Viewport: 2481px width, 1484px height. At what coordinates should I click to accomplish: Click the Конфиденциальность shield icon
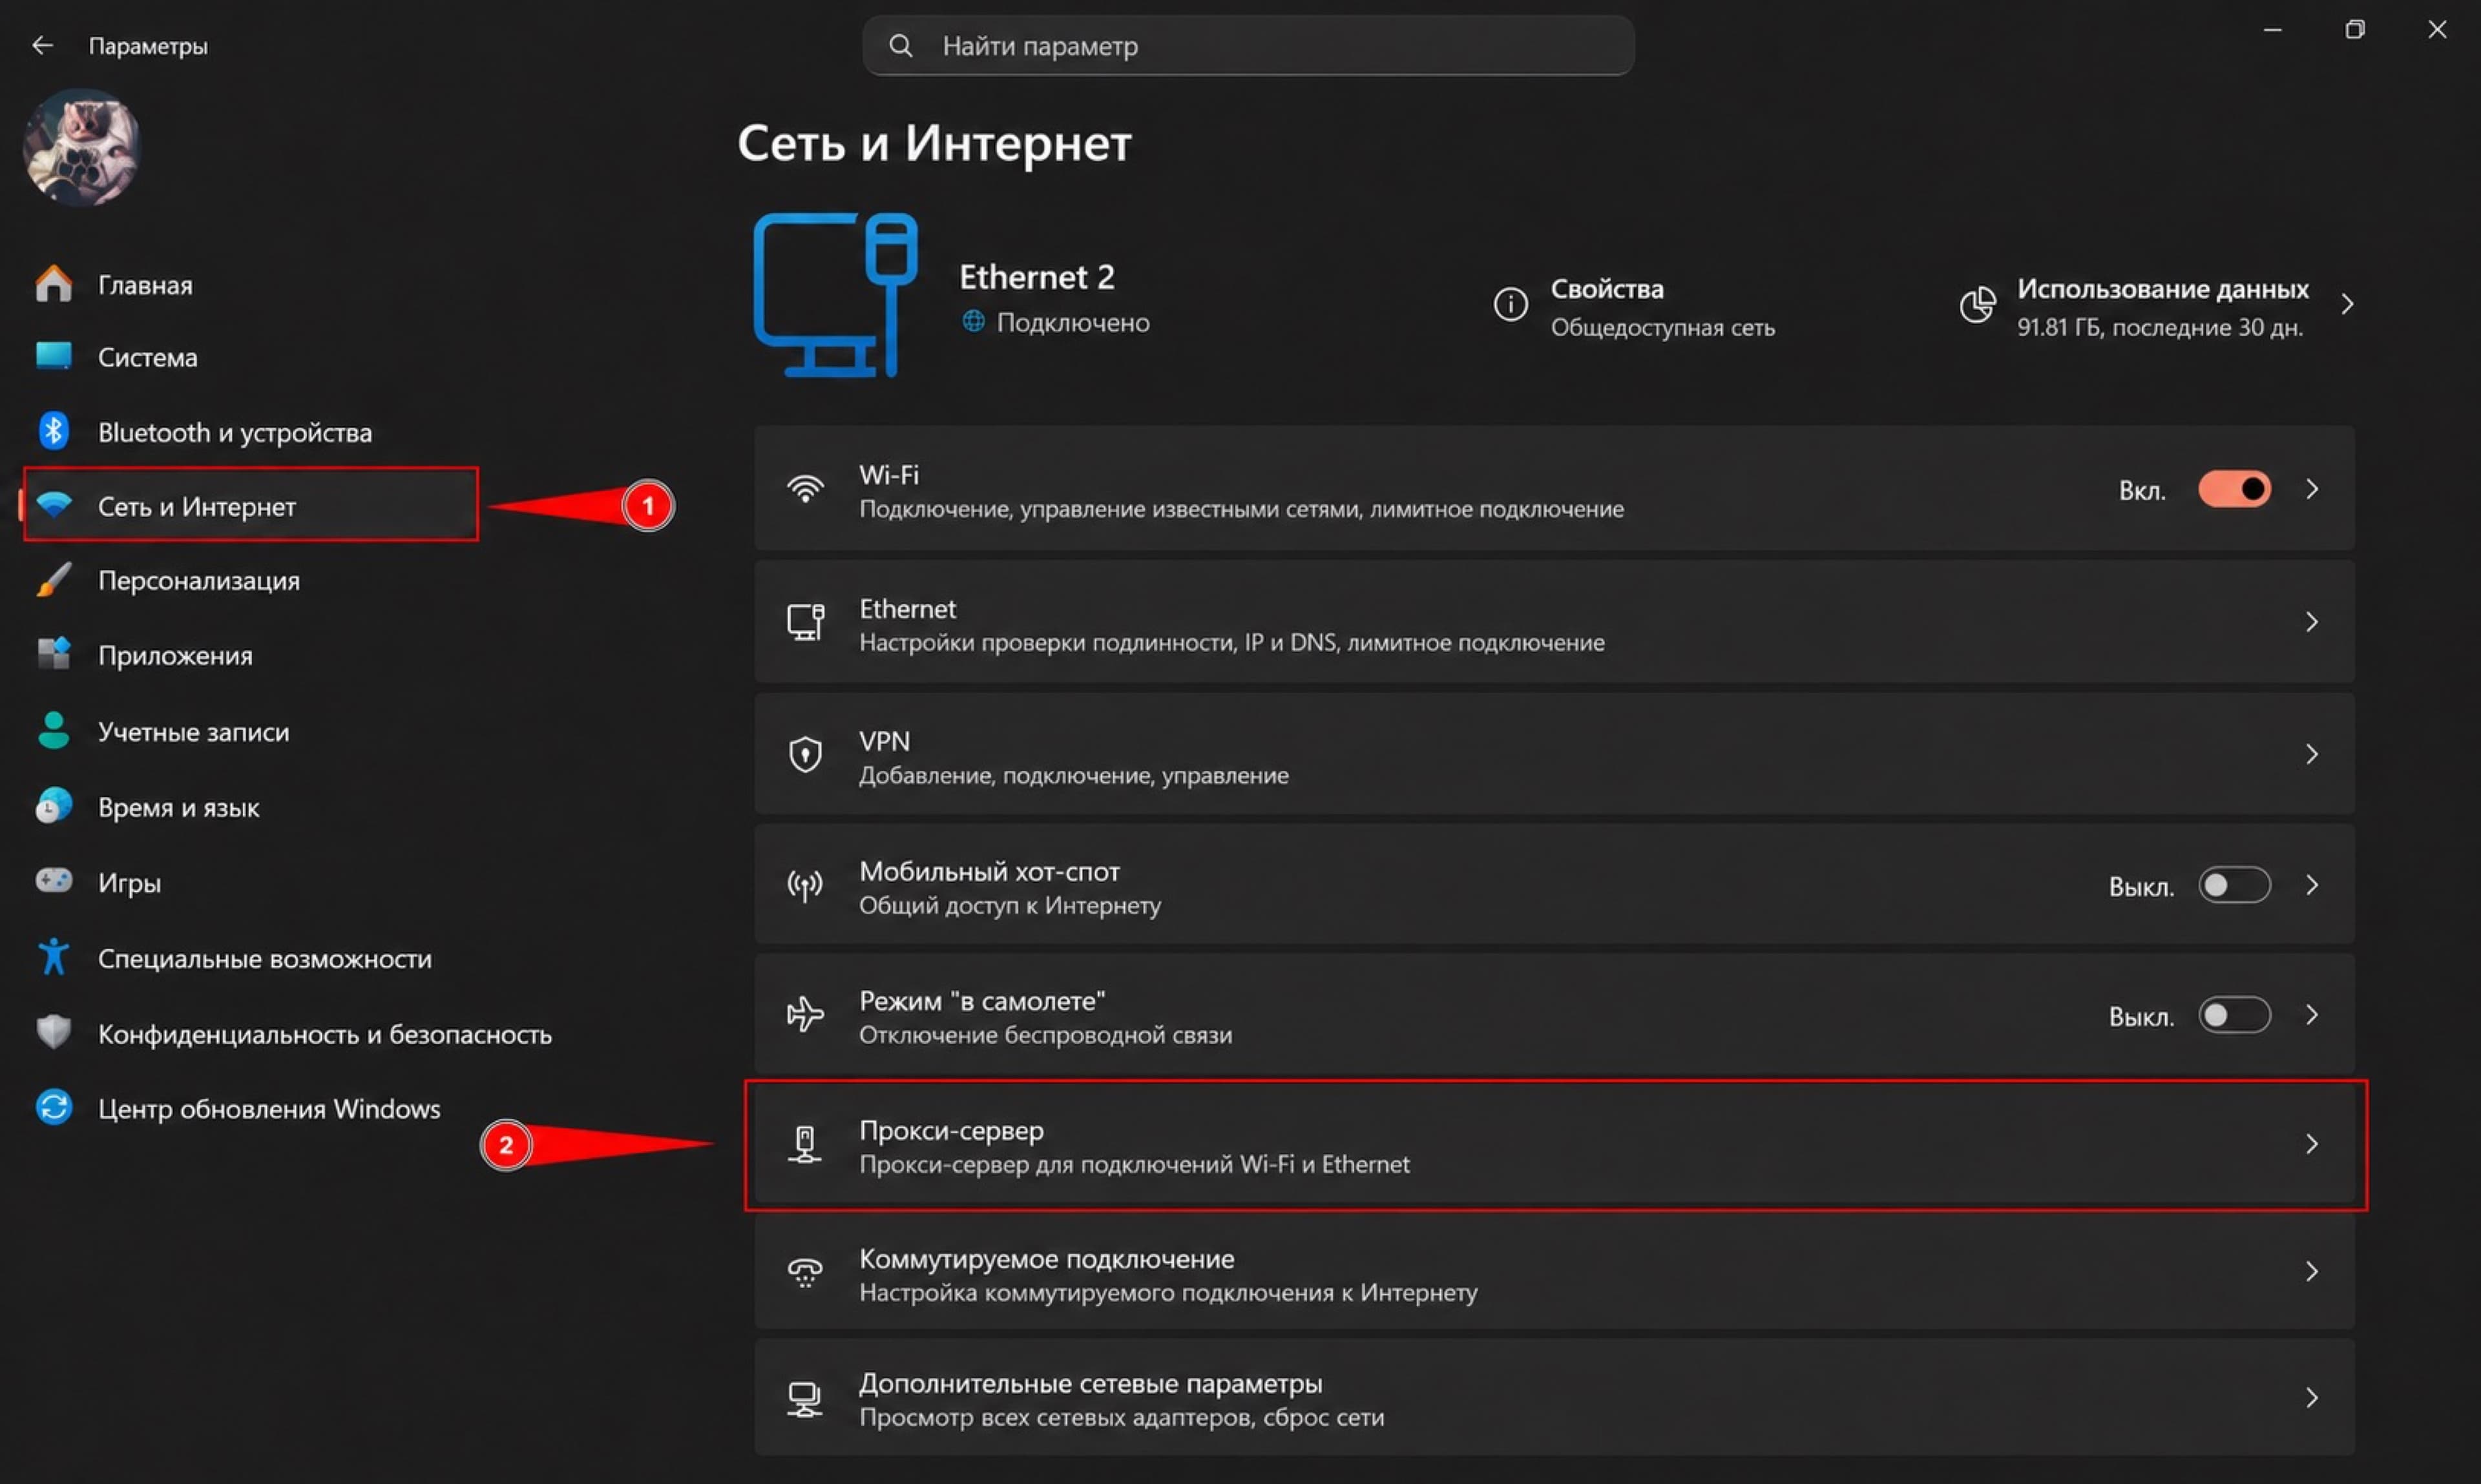coord(54,1032)
